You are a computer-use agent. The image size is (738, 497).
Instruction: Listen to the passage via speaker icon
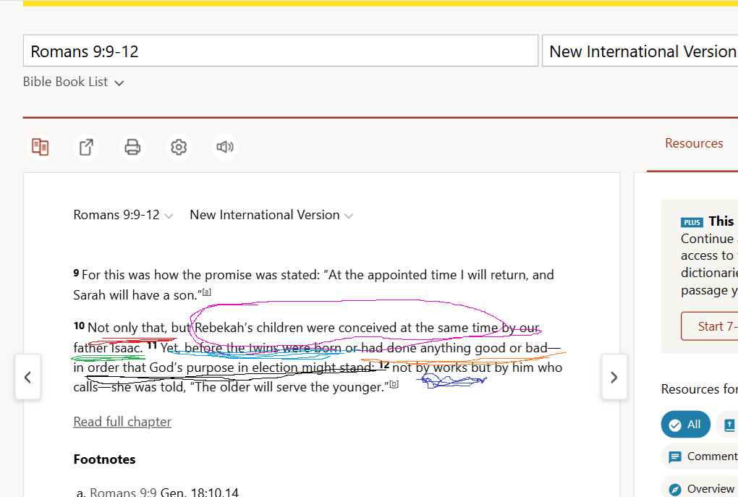tap(224, 146)
